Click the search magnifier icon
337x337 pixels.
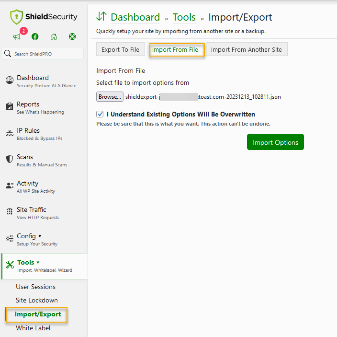pyautogui.click(x=8, y=53)
